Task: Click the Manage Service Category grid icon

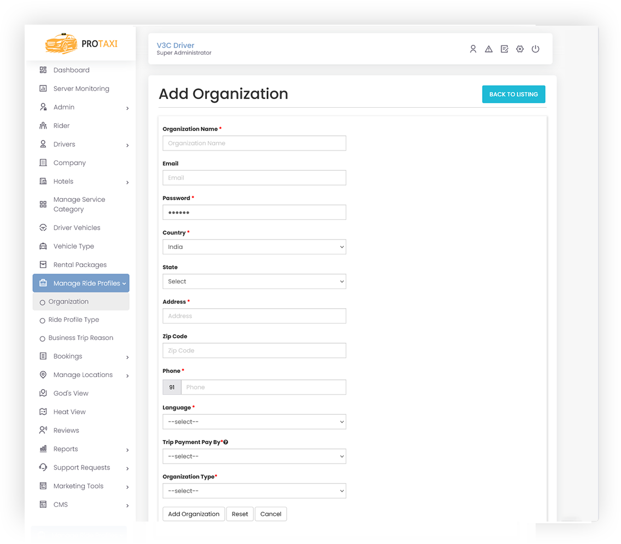Action: click(x=43, y=205)
